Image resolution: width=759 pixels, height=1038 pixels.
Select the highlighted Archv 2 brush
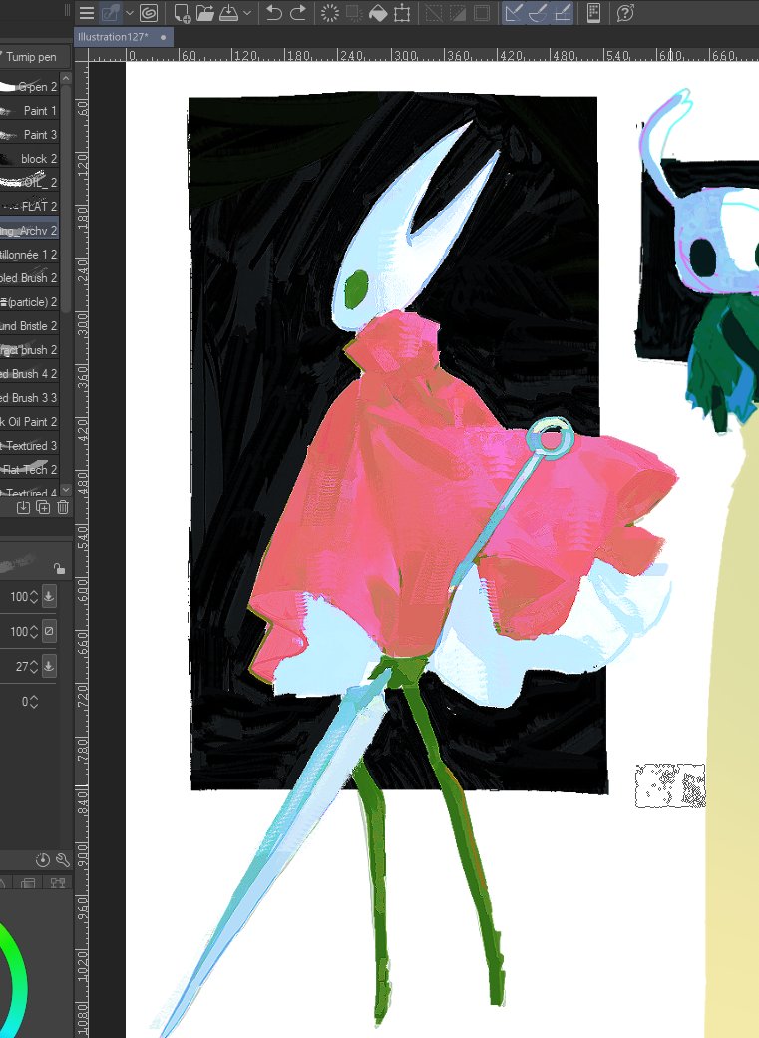tap(29, 231)
